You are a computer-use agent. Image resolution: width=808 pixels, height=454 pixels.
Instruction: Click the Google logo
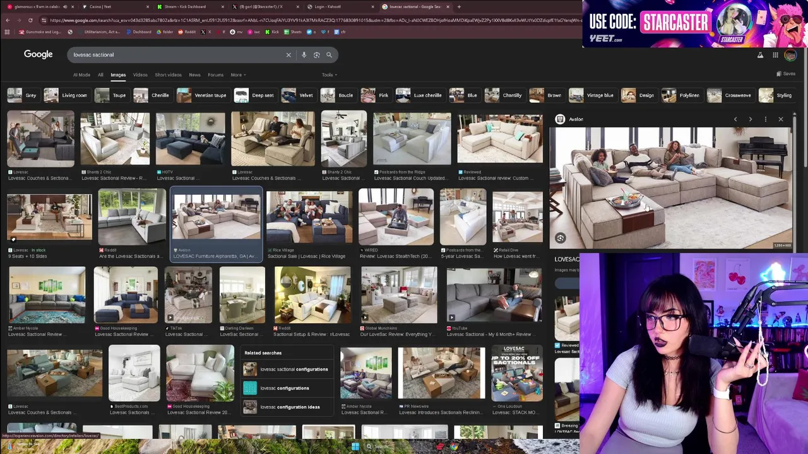(x=38, y=54)
